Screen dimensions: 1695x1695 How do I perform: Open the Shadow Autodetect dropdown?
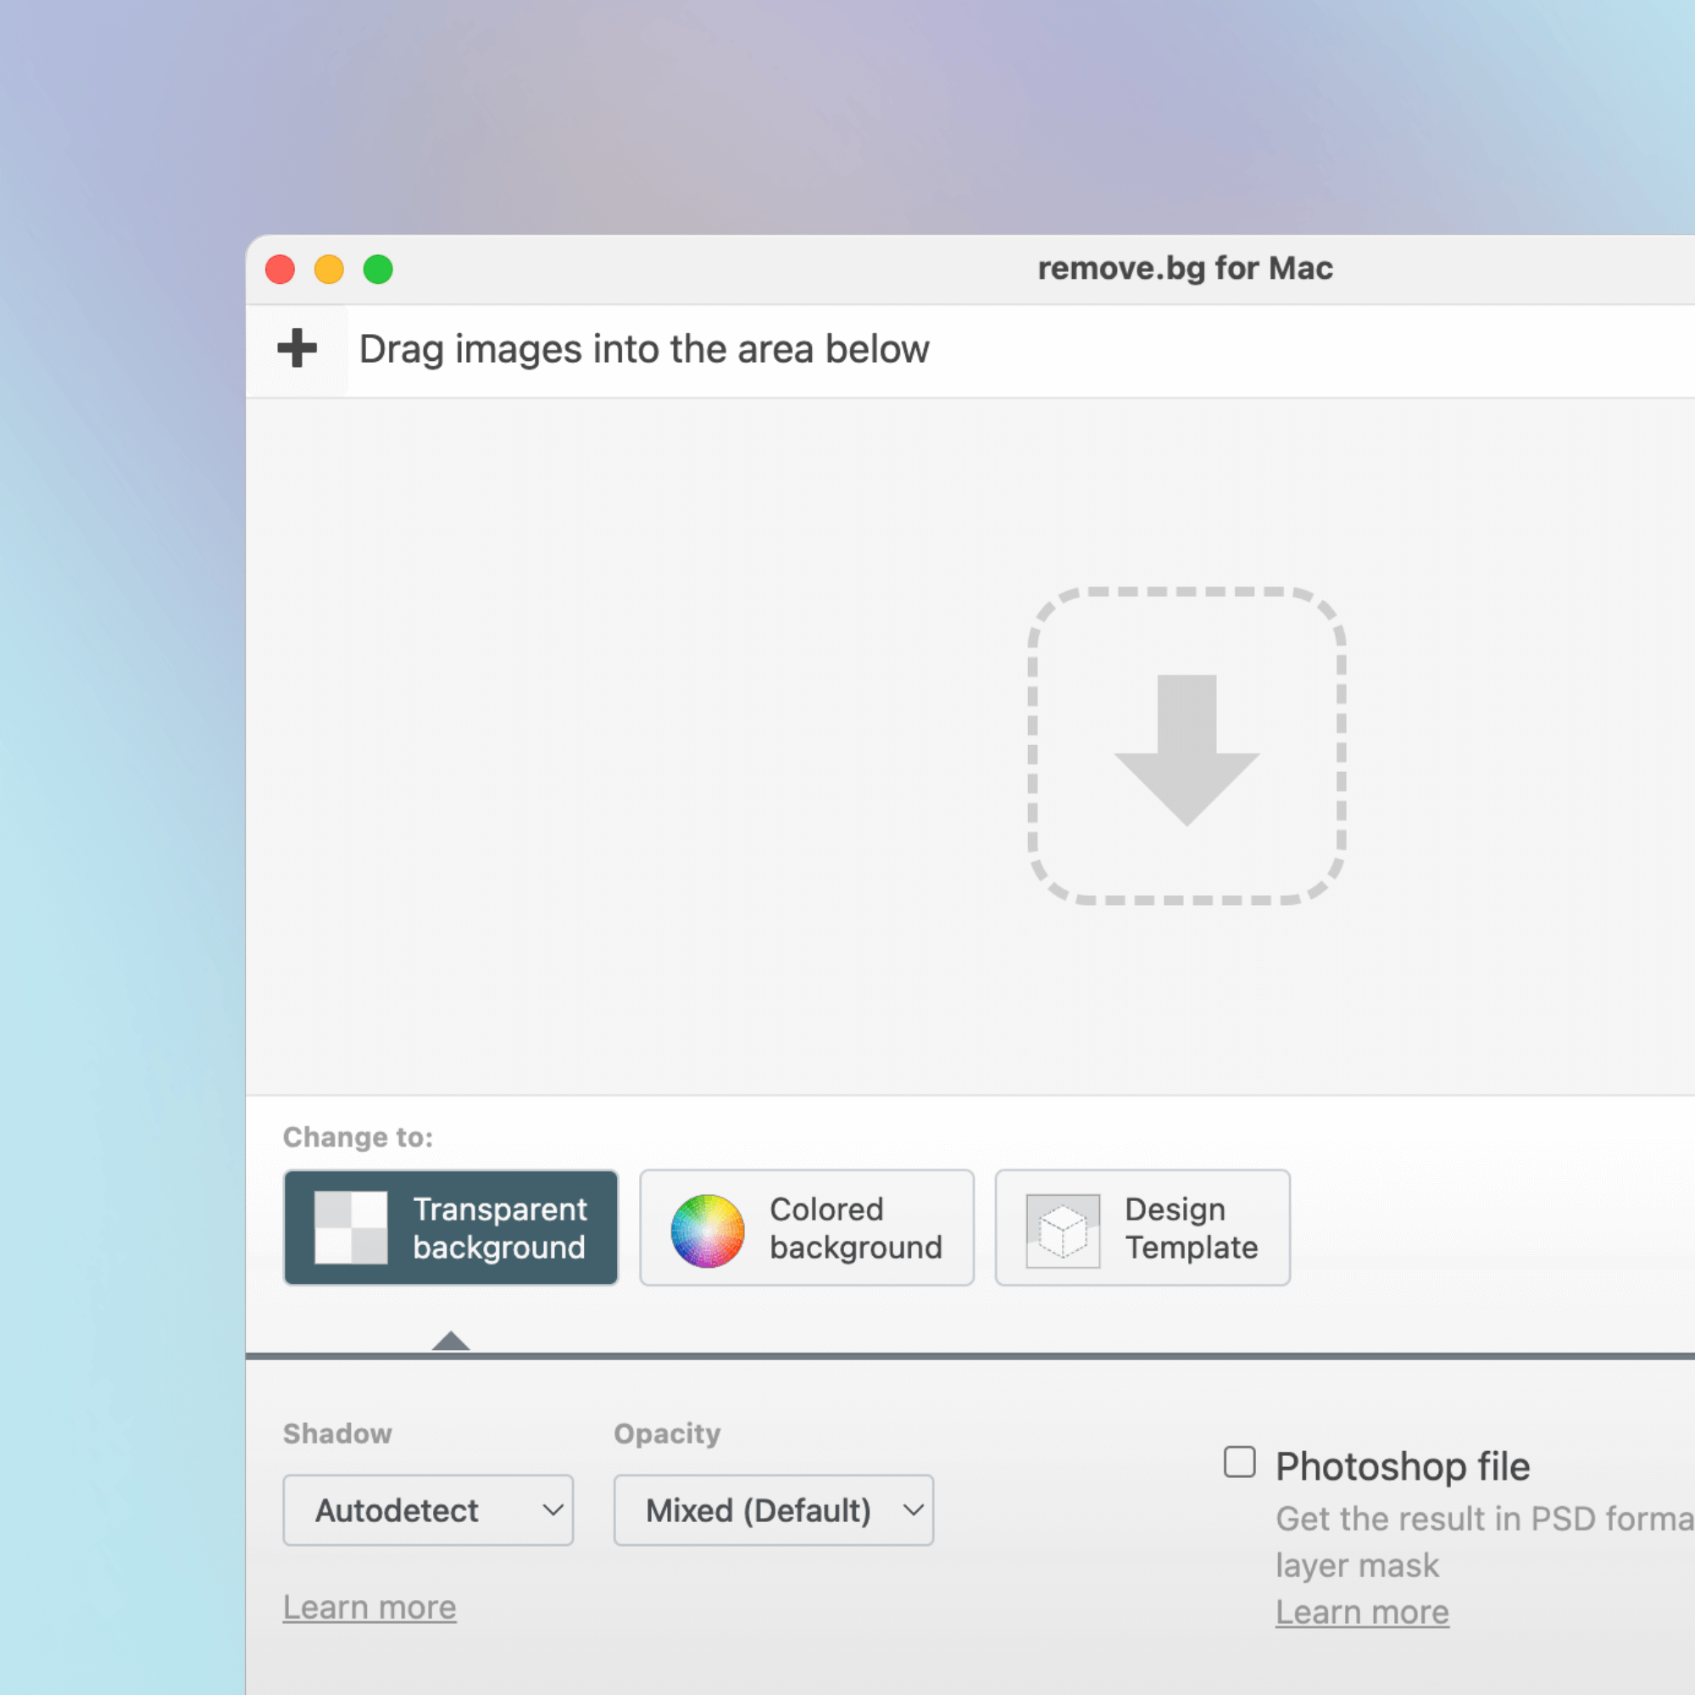(427, 1510)
